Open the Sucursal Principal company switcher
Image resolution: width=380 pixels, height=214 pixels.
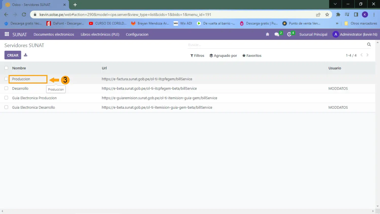point(313,34)
